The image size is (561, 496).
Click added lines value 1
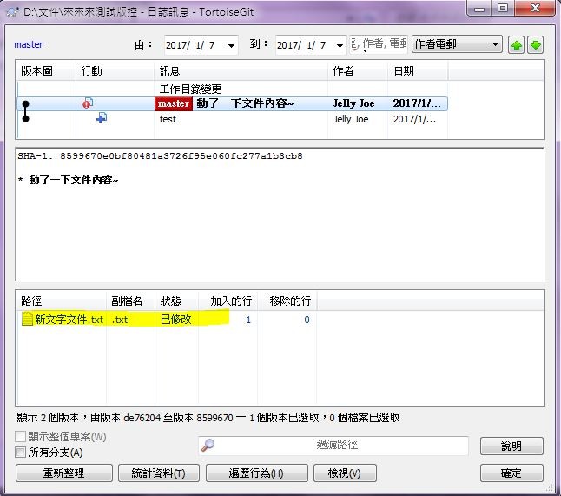pyautogui.click(x=248, y=320)
